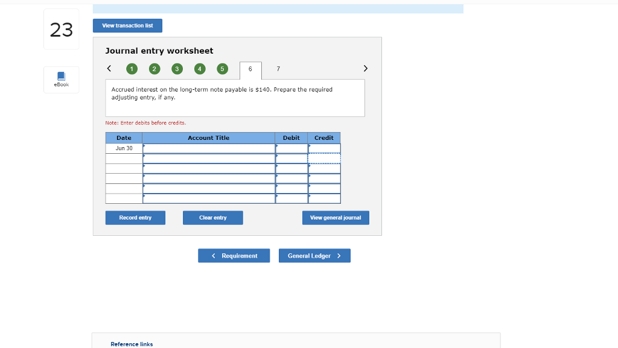Switch to entry tab 7
The height and width of the screenshot is (348, 618).
pos(278,69)
